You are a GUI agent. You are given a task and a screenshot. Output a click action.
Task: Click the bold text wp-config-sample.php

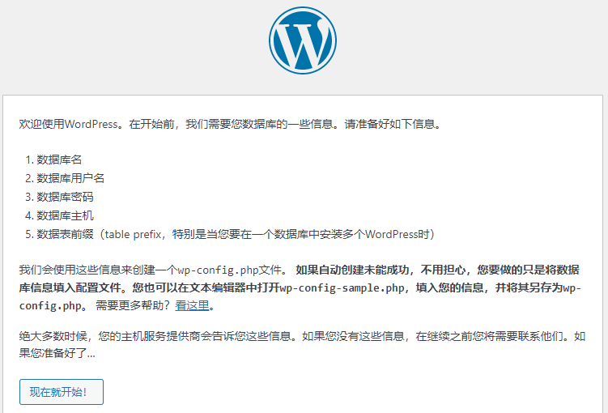pyautogui.click(x=342, y=287)
